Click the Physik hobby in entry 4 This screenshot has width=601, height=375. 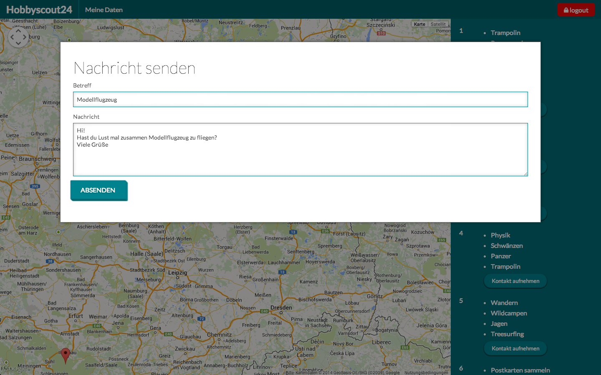pyautogui.click(x=500, y=235)
